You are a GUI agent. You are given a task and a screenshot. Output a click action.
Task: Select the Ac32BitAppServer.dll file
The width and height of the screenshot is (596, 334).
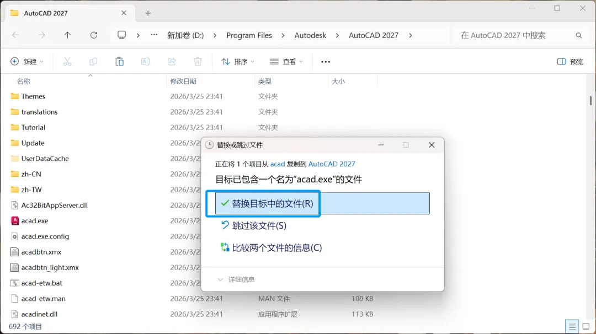(x=54, y=206)
